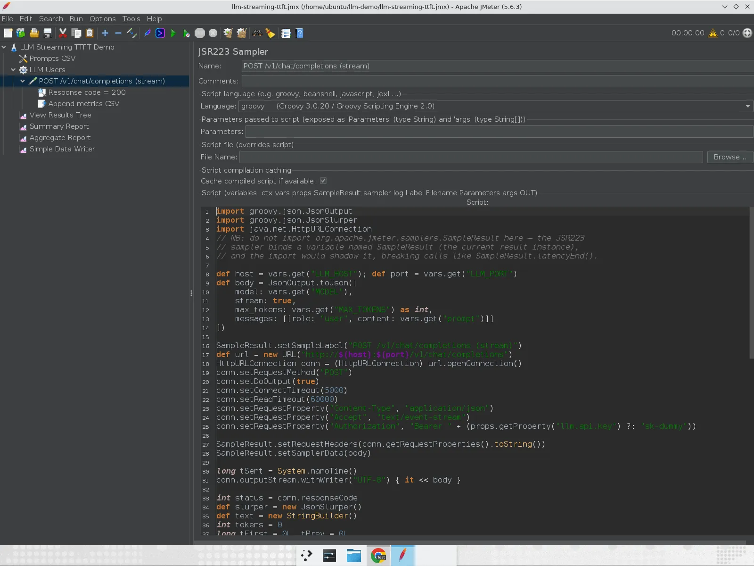Open the Help menu
Image resolution: width=754 pixels, height=566 pixels.
[154, 19]
